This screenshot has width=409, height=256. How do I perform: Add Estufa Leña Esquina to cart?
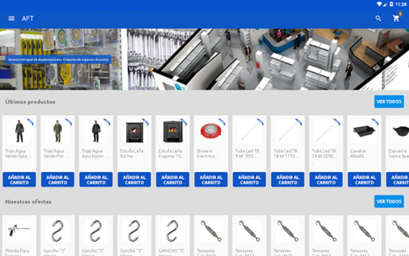pos(173,180)
